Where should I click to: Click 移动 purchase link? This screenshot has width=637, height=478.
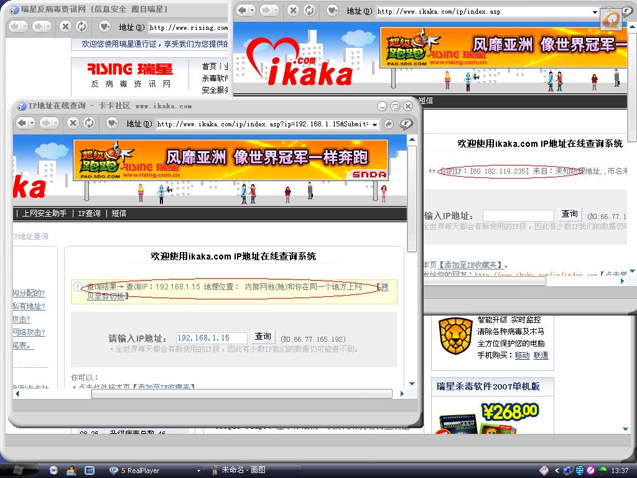pyautogui.click(x=522, y=355)
